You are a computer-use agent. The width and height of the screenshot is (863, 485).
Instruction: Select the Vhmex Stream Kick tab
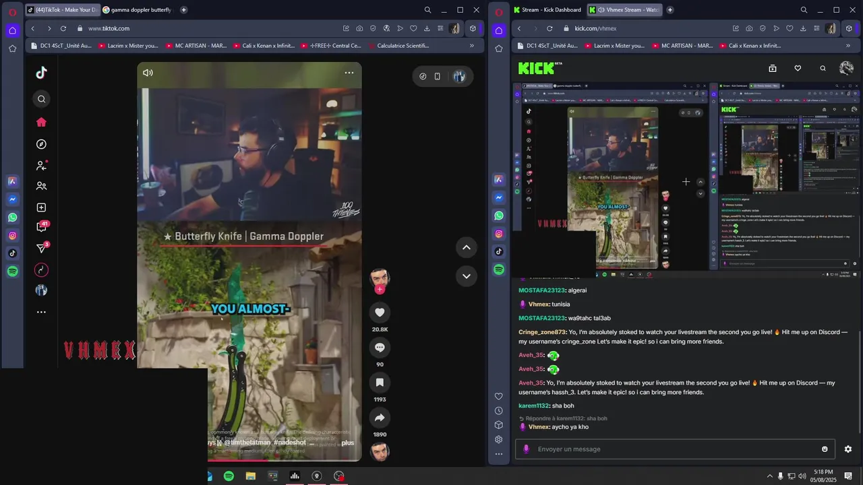click(x=624, y=10)
